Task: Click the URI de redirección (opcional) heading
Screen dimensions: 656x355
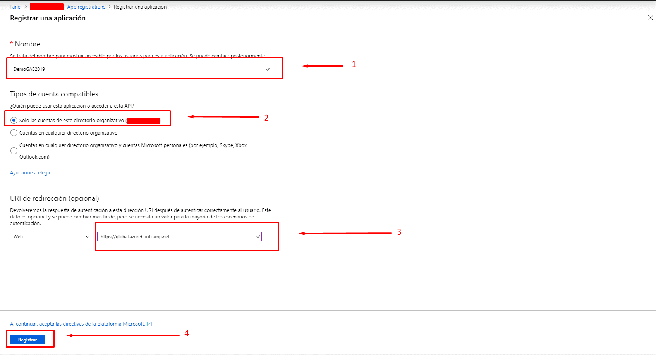Action: point(55,198)
